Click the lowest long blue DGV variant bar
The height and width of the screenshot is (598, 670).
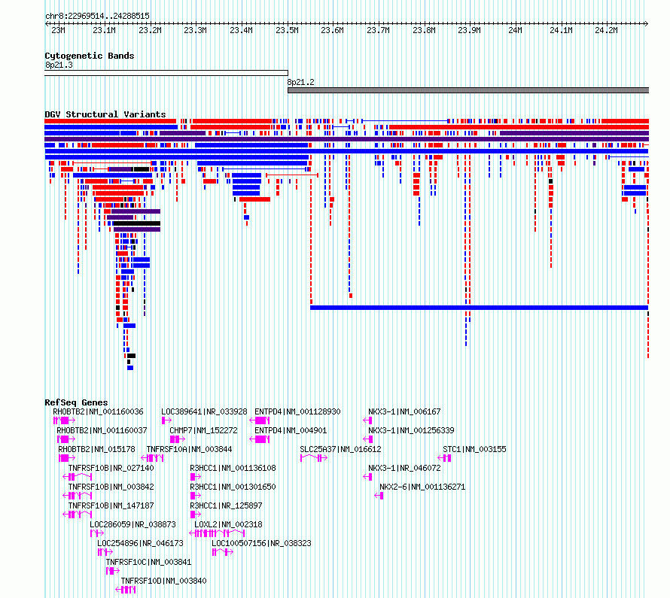tap(480, 308)
